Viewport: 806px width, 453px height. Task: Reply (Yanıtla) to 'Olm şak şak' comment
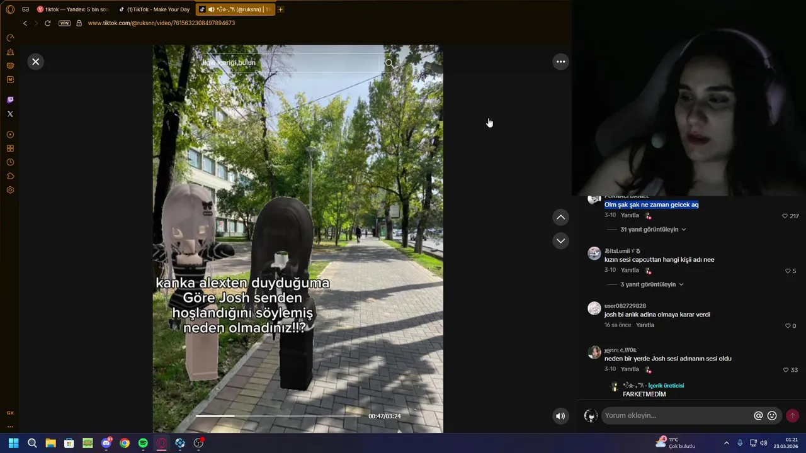point(630,215)
